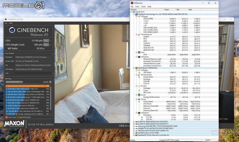Select the Energy Performance levels row
Screen dimensions: 239x142
(x=172, y=97)
